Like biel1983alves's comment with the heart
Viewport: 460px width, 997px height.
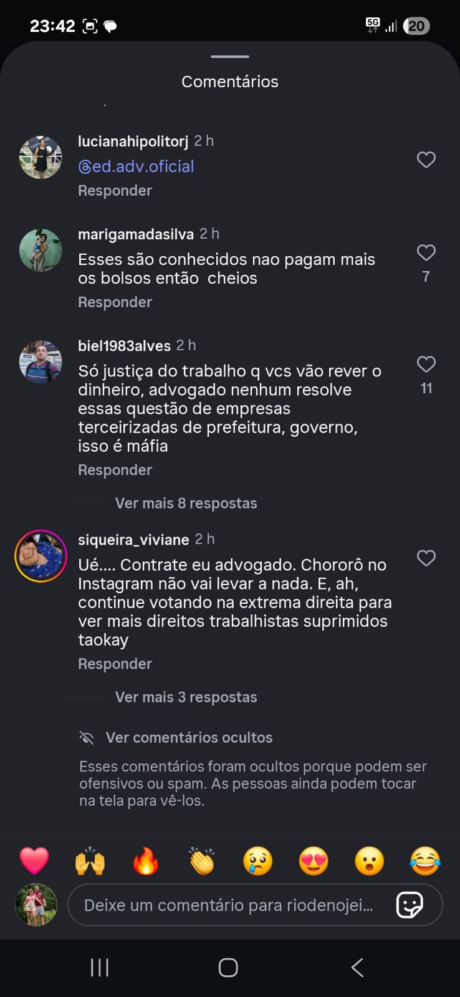(x=426, y=365)
